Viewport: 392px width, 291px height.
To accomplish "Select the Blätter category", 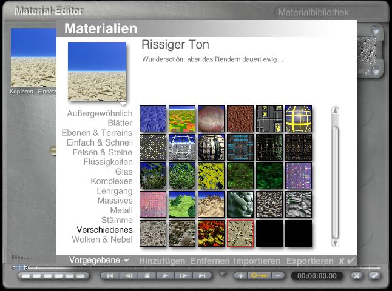I will 120,123.
